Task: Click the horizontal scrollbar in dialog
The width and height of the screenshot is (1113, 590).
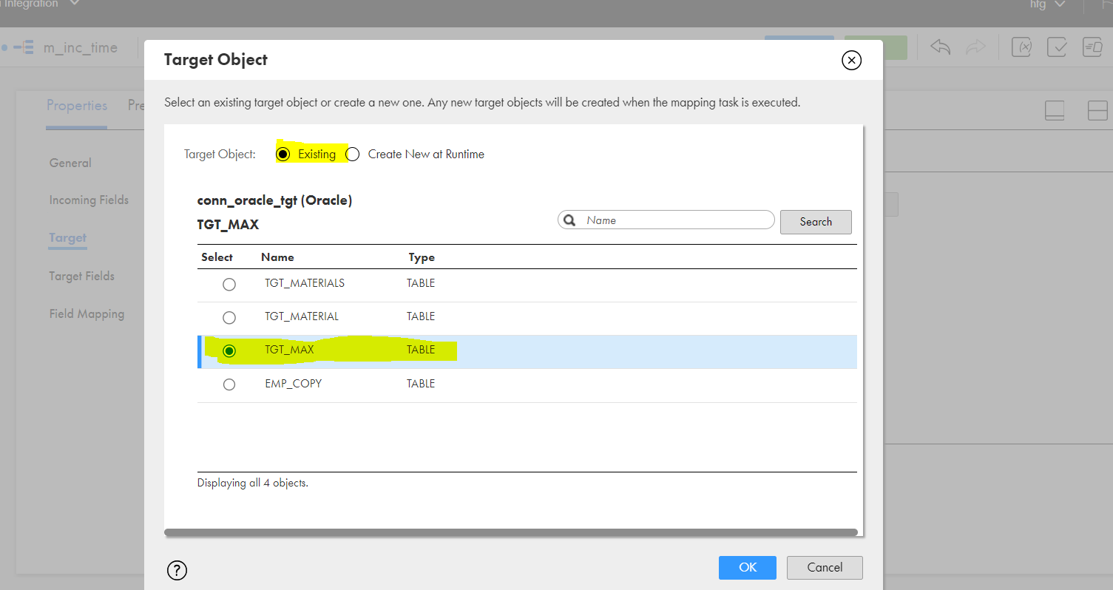Action: pyautogui.click(x=511, y=532)
